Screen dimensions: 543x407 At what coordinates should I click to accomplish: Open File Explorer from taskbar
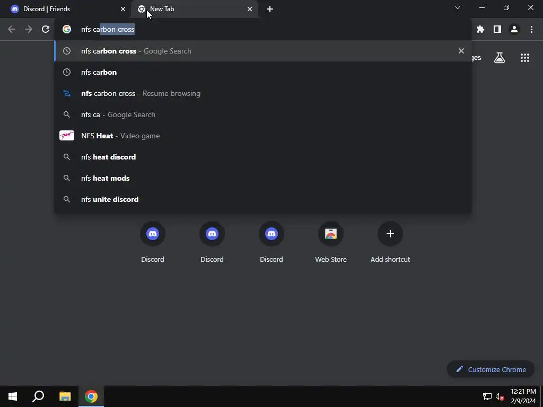(x=65, y=396)
